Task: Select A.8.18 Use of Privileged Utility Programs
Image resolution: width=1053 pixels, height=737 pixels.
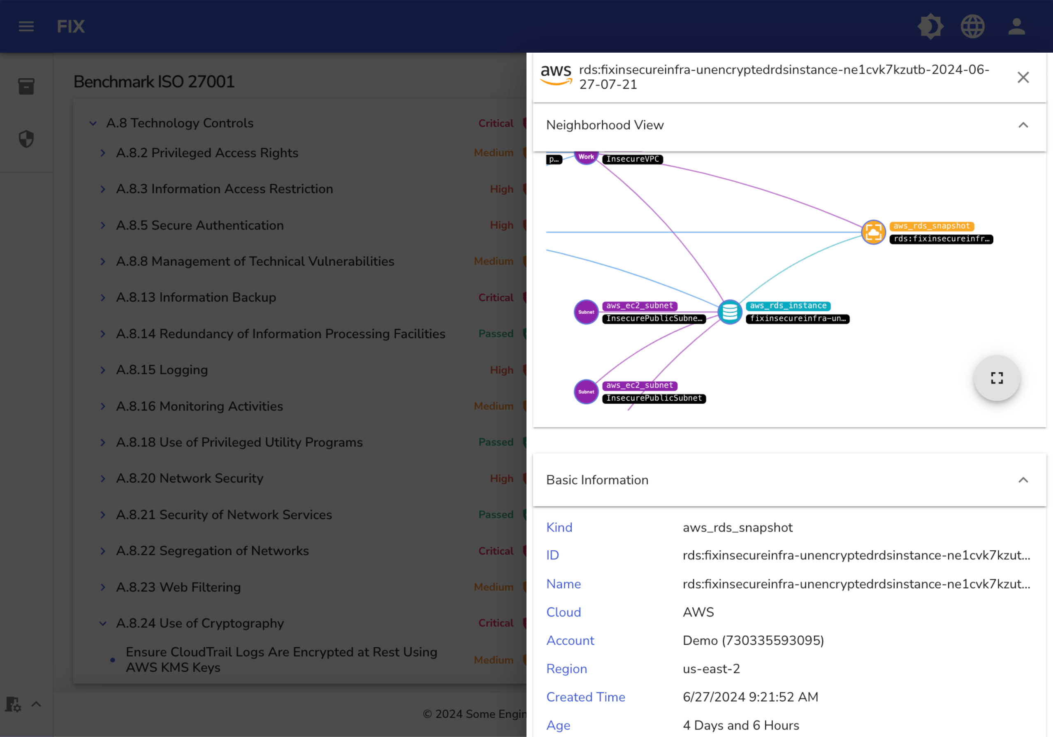Action: pos(239,442)
